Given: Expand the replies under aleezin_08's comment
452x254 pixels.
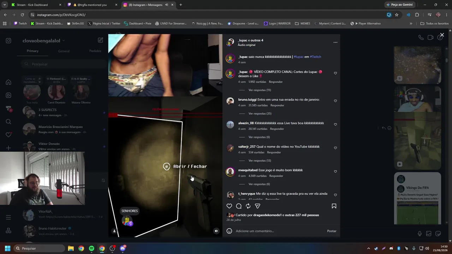Looking at the screenshot, I should [x=259, y=137].
